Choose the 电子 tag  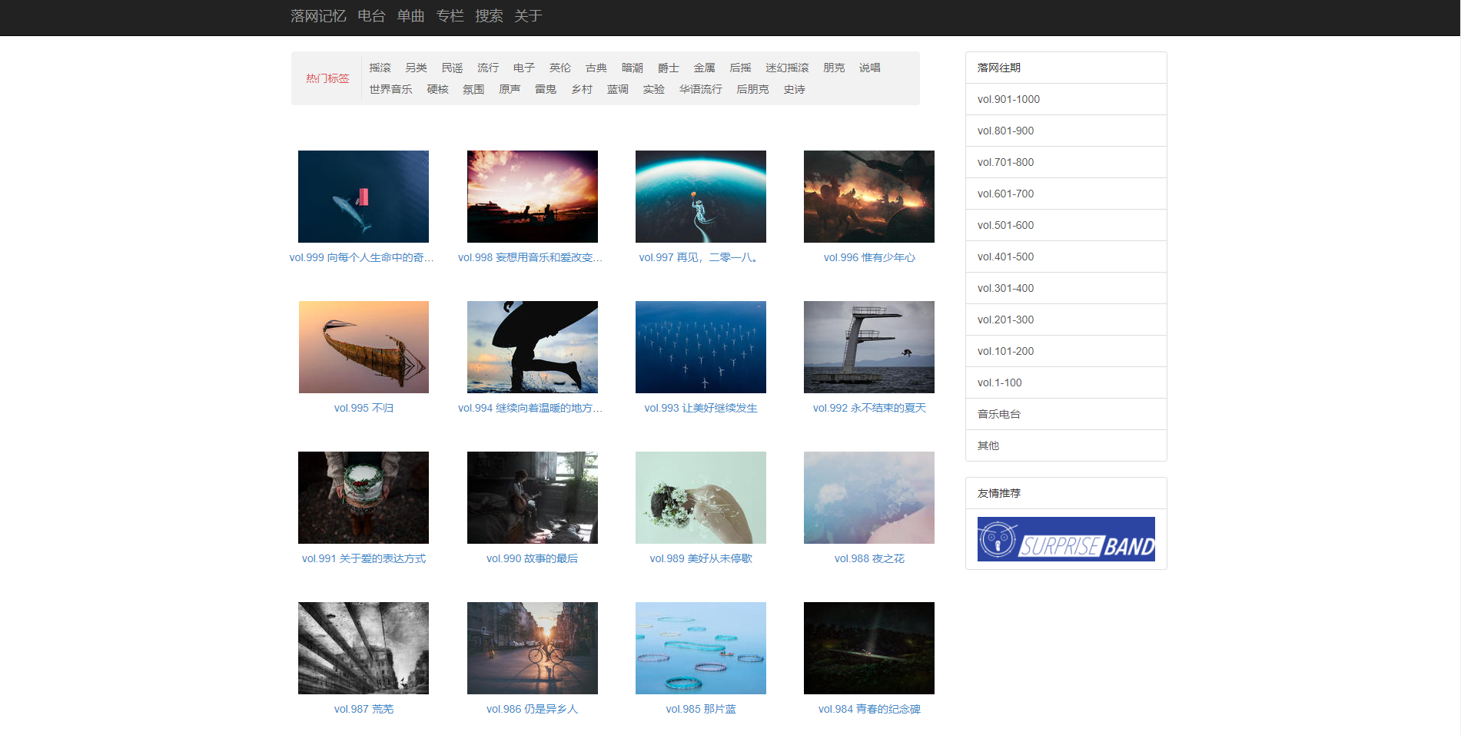coord(524,68)
